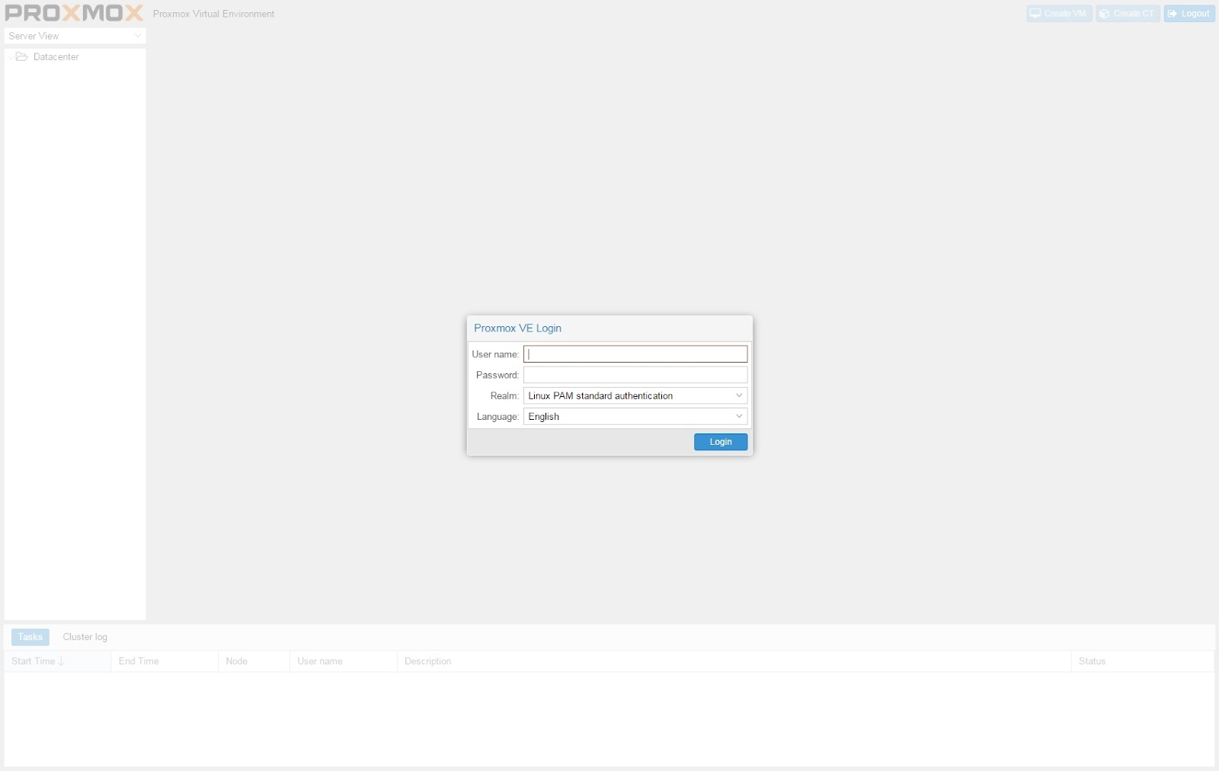1219x771 pixels.
Task: Click the Logout button
Action: click(1189, 13)
